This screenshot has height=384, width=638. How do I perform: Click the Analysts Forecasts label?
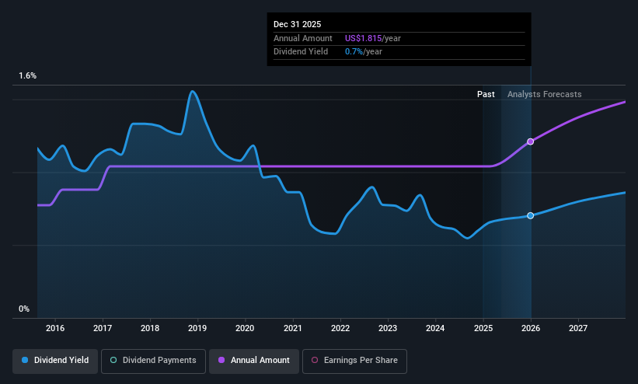click(545, 95)
